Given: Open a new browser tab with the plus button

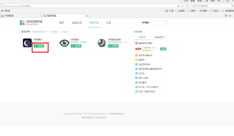Looking at the screenshot, I should click(x=88, y=16).
